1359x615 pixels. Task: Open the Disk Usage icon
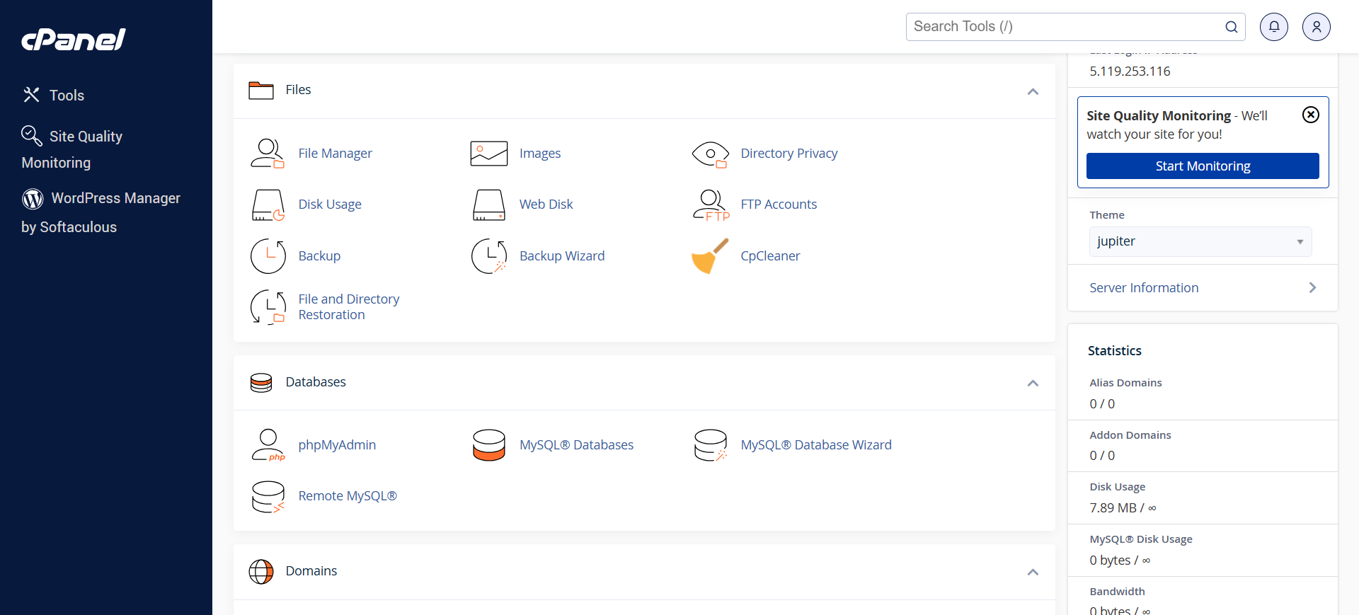[268, 205]
